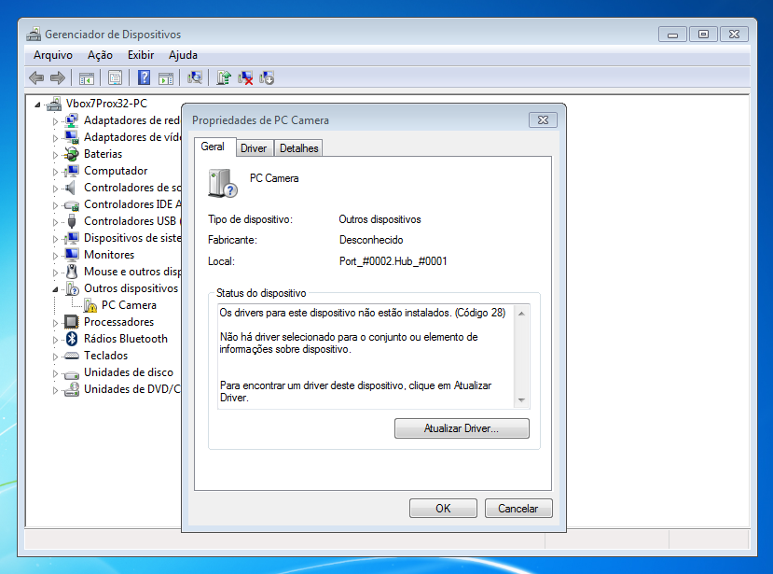The width and height of the screenshot is (773, 574).
Task: Click the Teclados keyboard icon
Action: (72, 356)
